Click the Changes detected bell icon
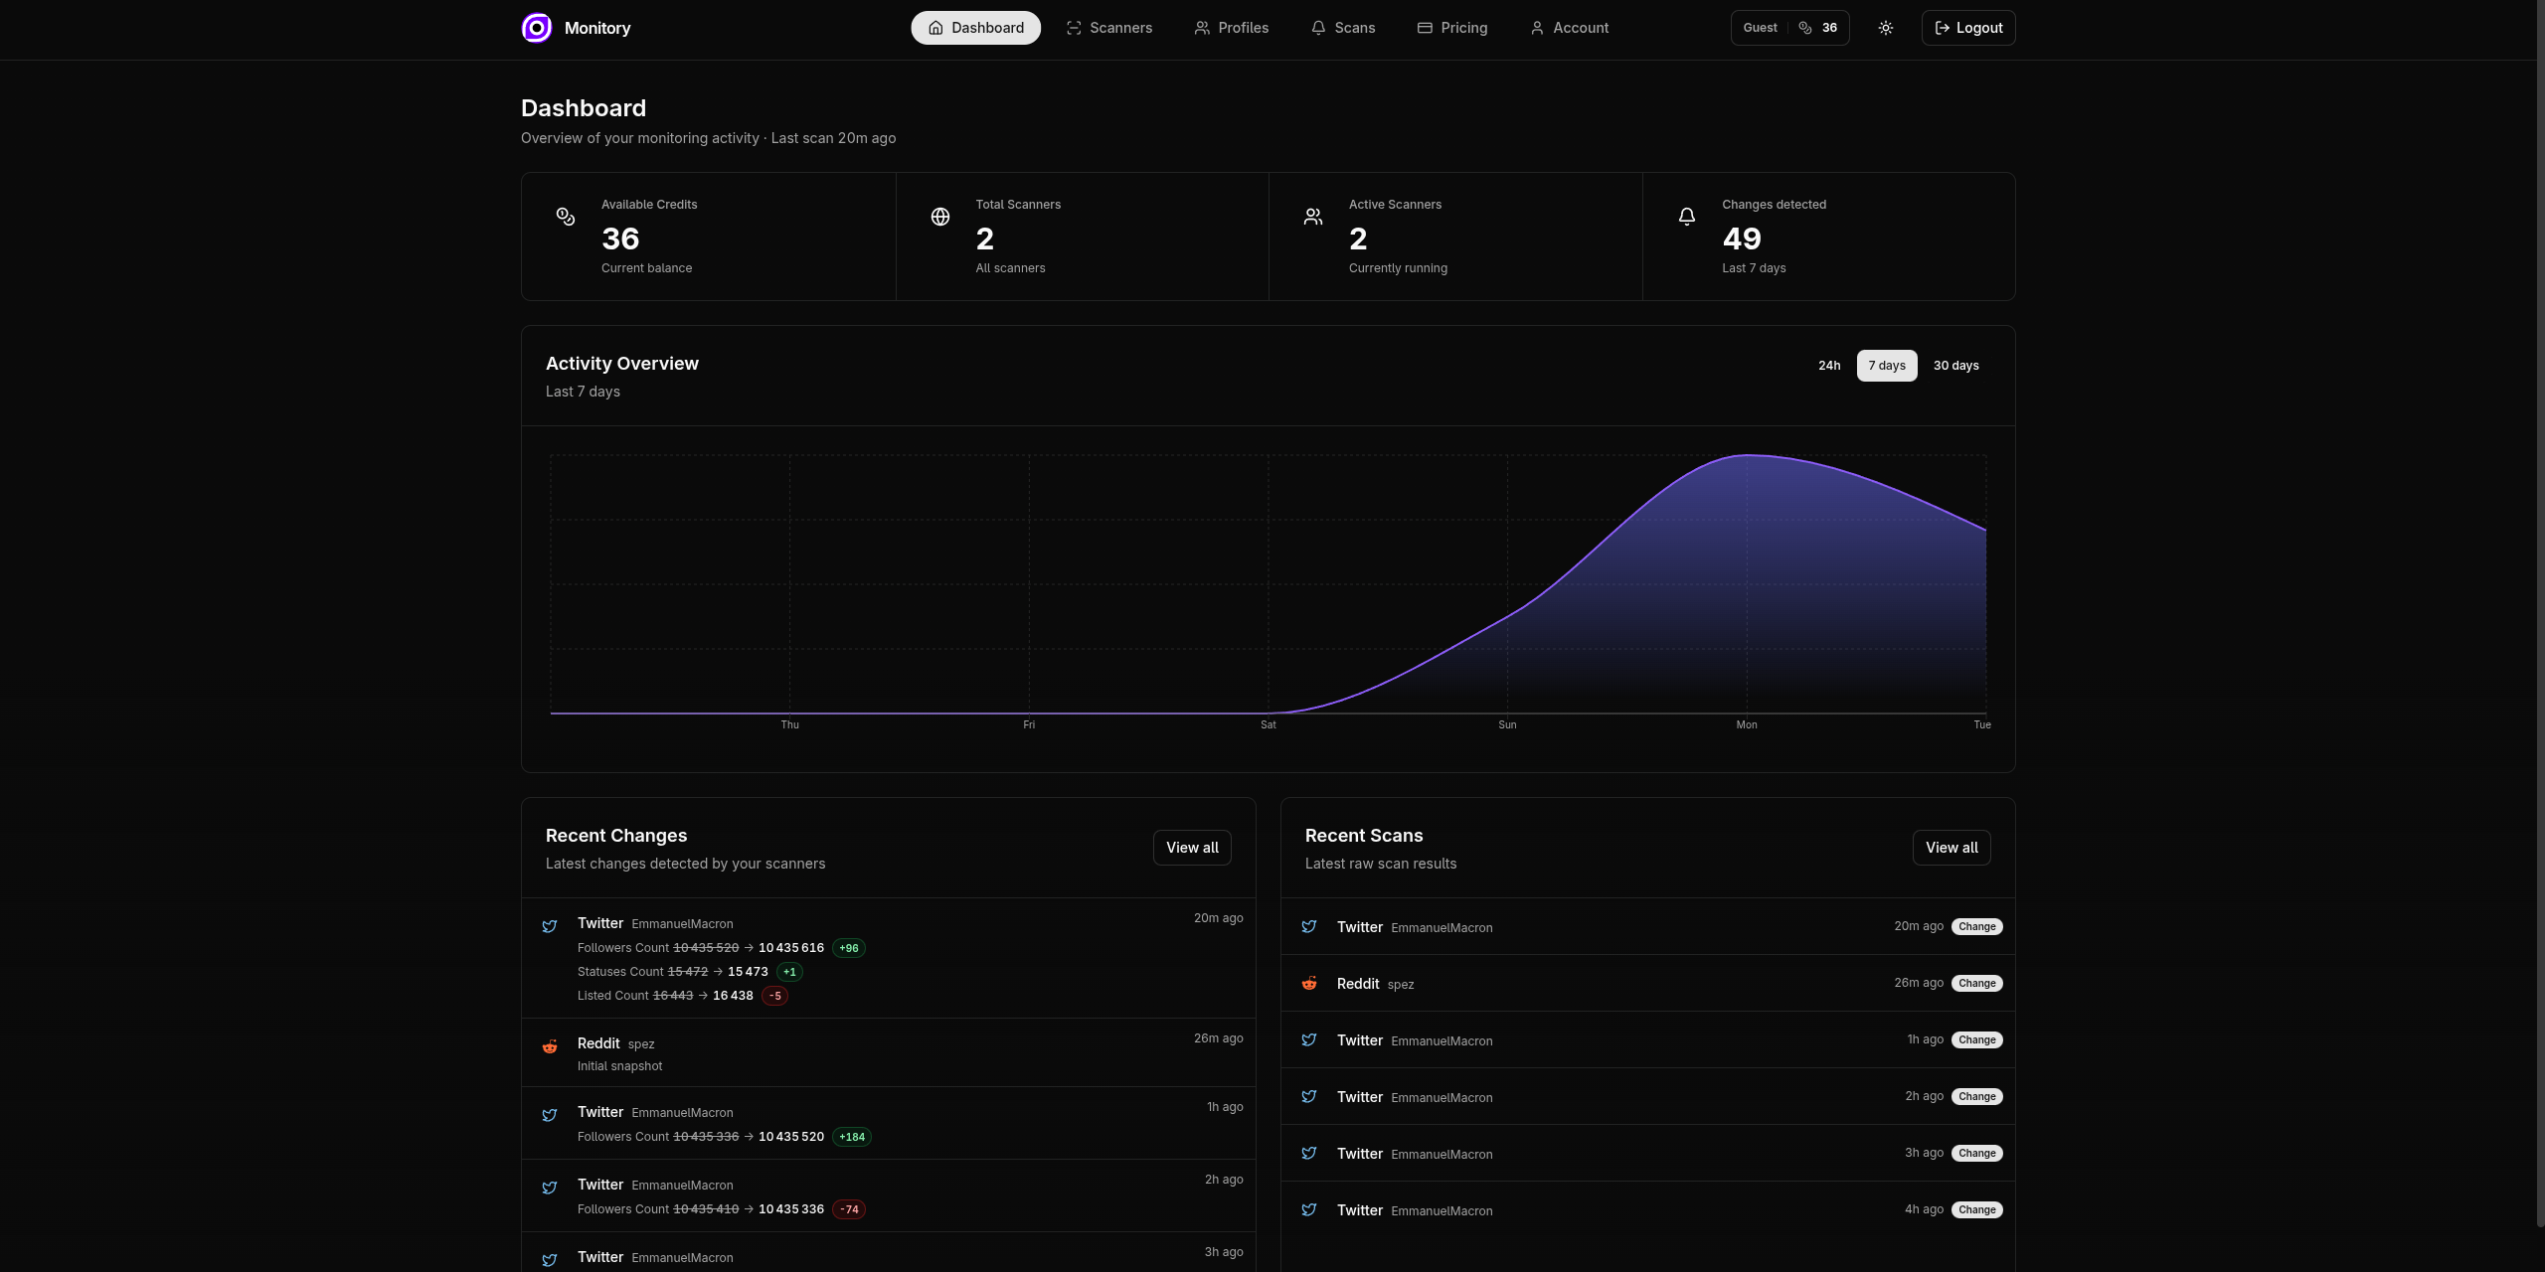2545x1272 pixels. (1687, 217)
